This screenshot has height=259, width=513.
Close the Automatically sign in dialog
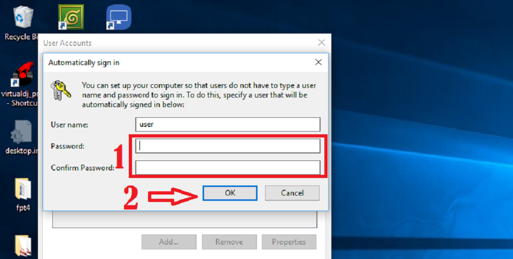coord(318,62)
